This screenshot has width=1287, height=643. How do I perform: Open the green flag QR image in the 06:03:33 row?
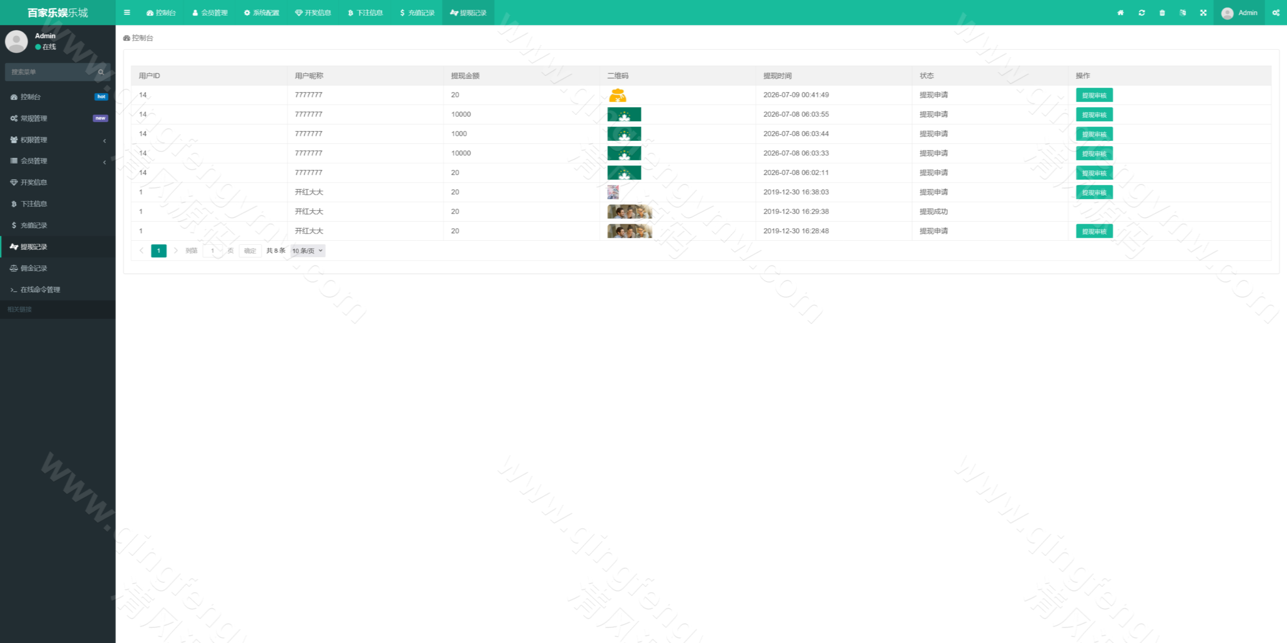point(624,153)
